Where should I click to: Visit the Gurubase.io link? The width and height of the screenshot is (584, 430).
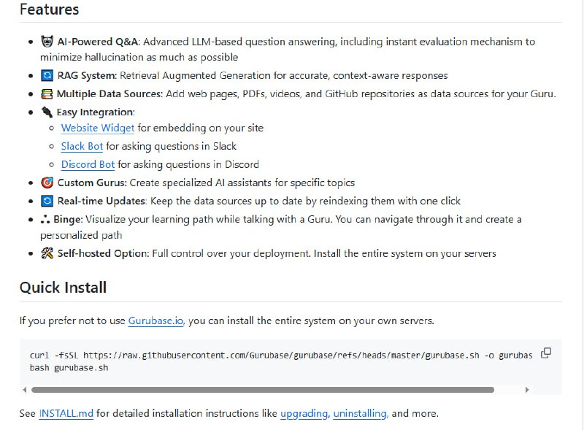pos(155,320)
